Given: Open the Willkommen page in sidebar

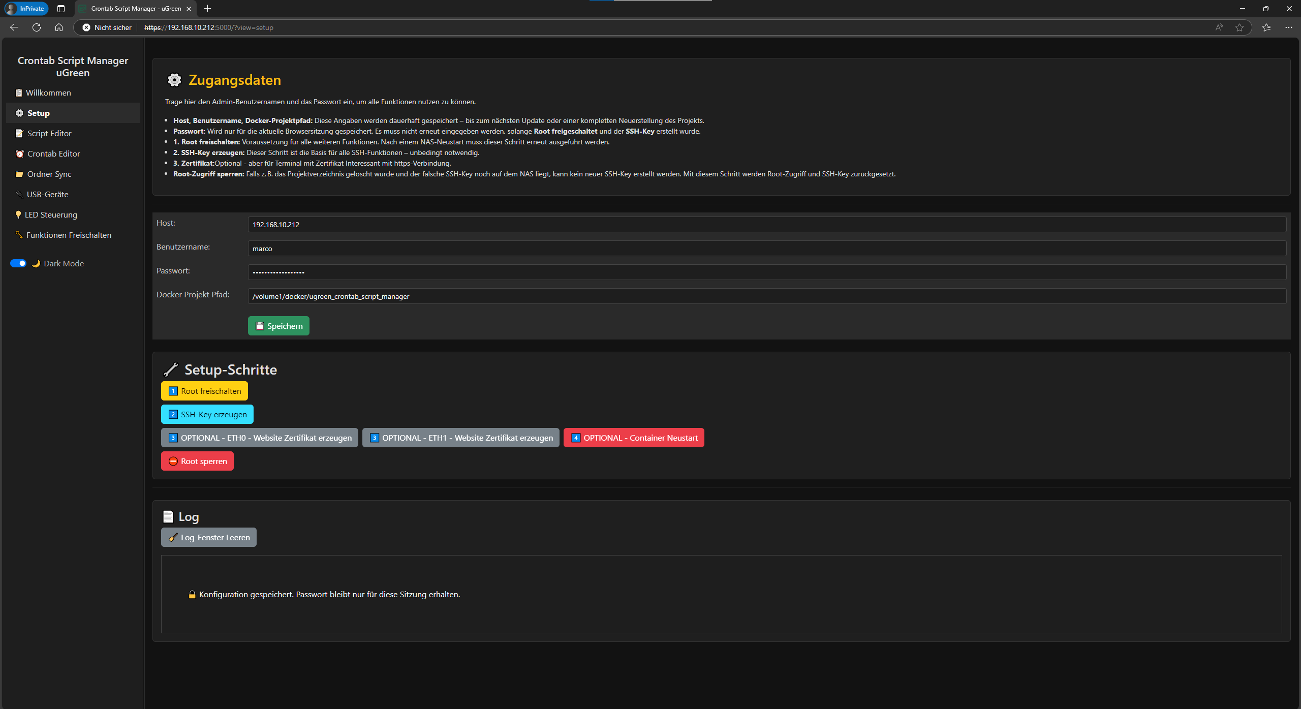Looking at the screenshot, I should pyautogui.click(x=73, y=93).
